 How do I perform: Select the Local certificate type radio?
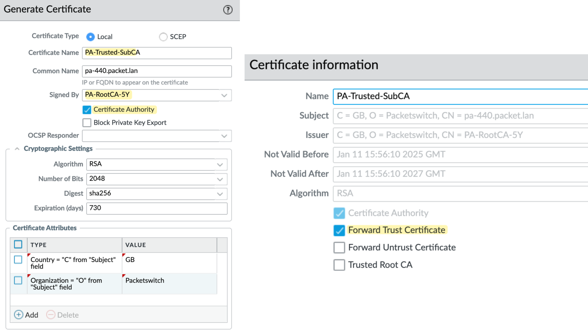91,37
